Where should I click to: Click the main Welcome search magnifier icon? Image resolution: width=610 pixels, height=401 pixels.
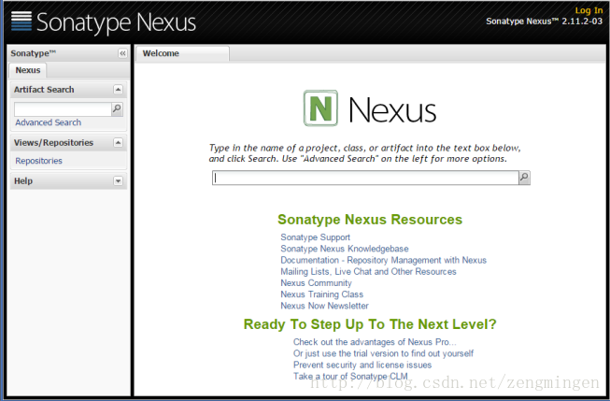(524, 178)
